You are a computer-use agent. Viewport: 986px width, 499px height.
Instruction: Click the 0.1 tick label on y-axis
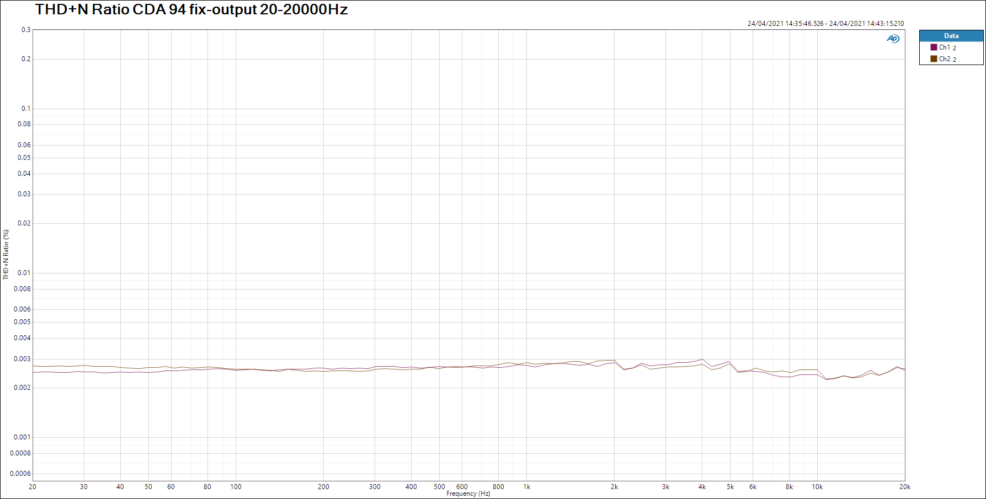pyautogui.click(x=26, y=109)
